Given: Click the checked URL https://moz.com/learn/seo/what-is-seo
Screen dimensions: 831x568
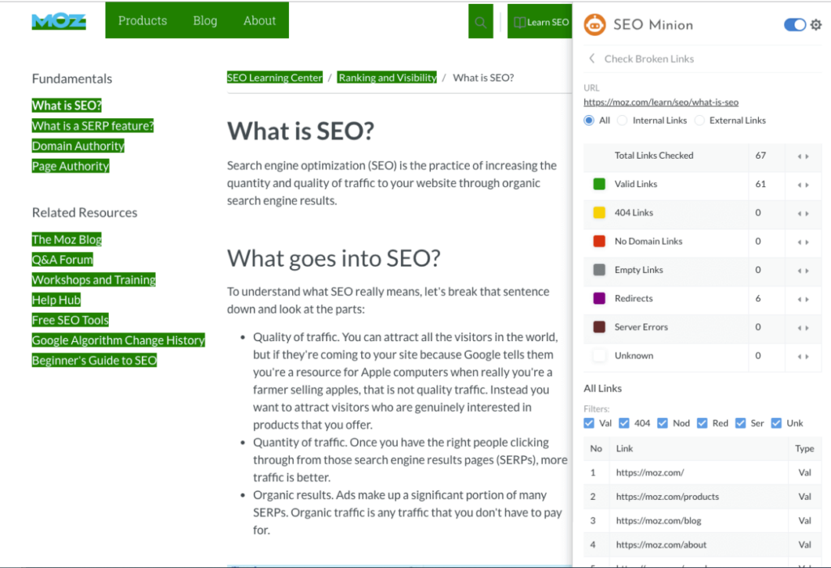Looking at the screenshot, I should point(661,102).
